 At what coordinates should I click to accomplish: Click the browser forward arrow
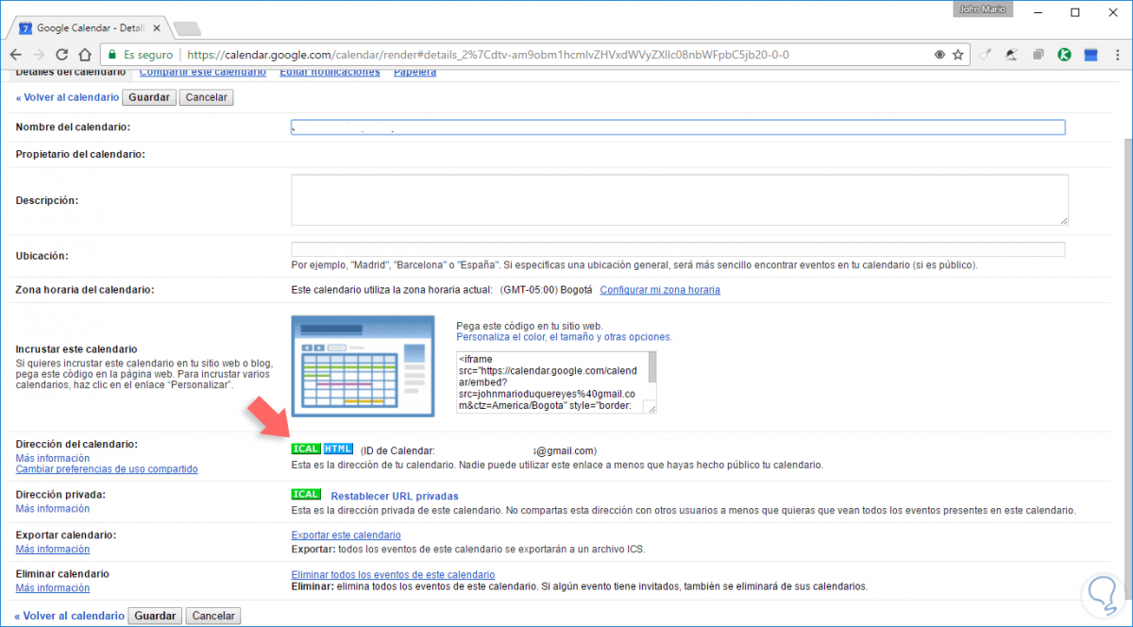point(40,55)
